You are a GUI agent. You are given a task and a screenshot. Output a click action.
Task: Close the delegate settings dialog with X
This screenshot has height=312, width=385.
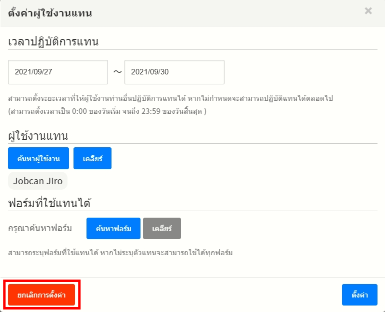tap(368, 11)
